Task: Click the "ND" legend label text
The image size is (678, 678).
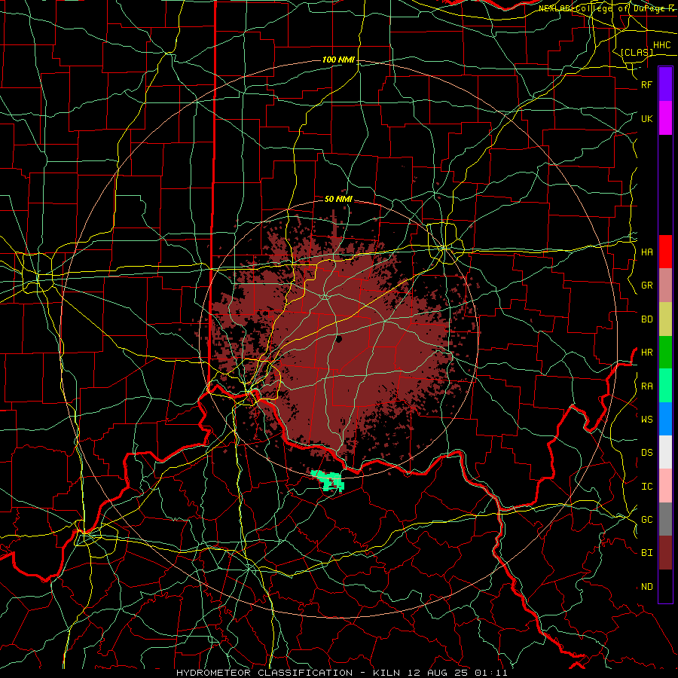Action: click(646, 586)
